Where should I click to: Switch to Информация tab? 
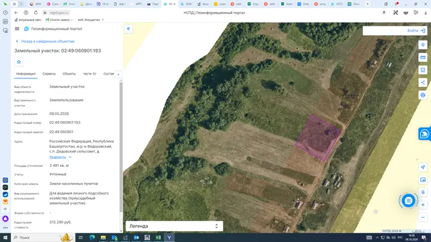tap(26, 74)
